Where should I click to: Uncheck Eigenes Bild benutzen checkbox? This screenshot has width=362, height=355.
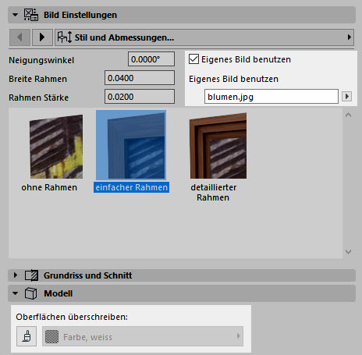pyautogui.click(x=193, y=59)
